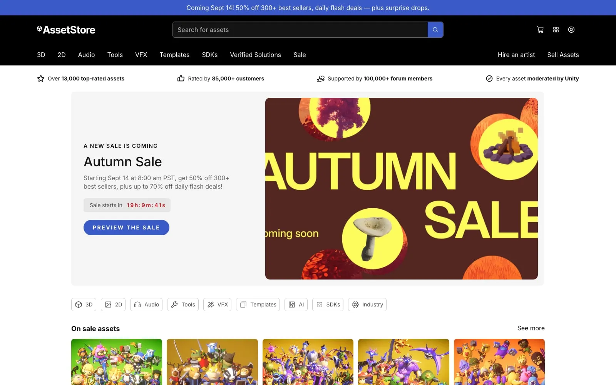
Task: Open the Tools navigation menu
Action: coord(115,55)
